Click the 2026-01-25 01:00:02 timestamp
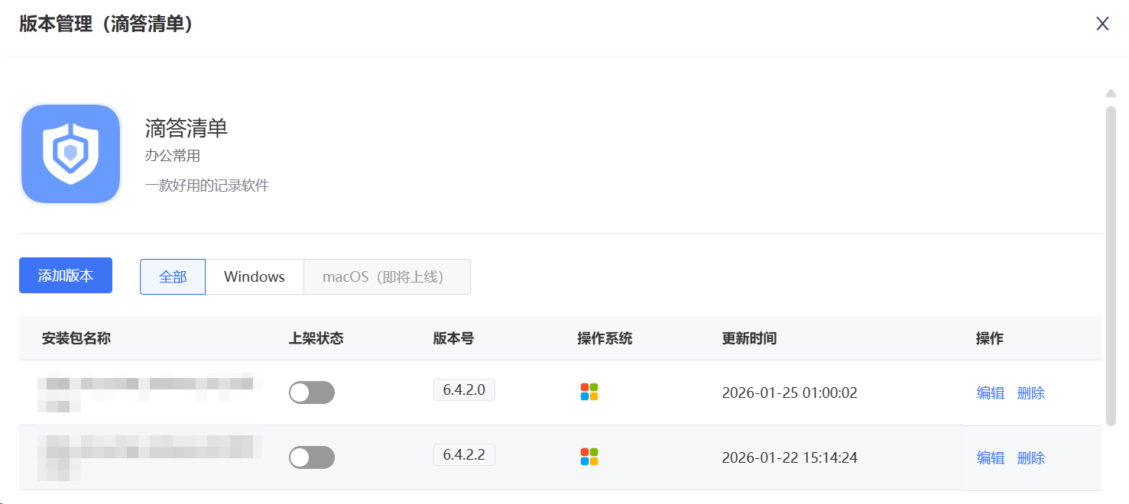Viewport: 1129px width, 504px height. coord(790,393)
